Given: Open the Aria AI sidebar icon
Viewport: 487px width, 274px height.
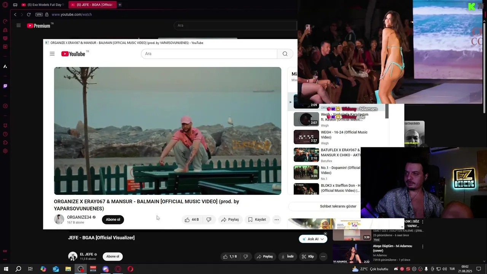Looking at the screenshot, I should [5, 67].
